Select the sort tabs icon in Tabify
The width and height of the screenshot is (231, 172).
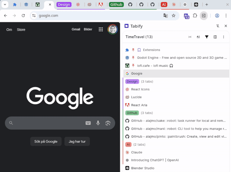coord(198,37)
